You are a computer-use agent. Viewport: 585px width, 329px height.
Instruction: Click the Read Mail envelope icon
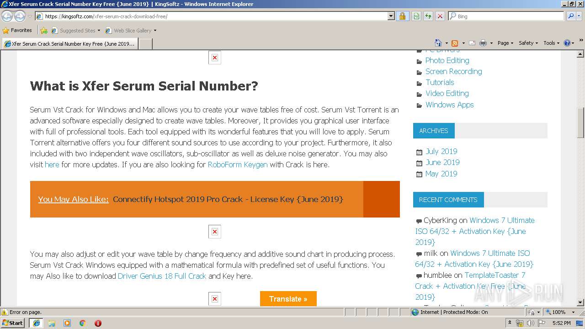[x=472, y=43]
